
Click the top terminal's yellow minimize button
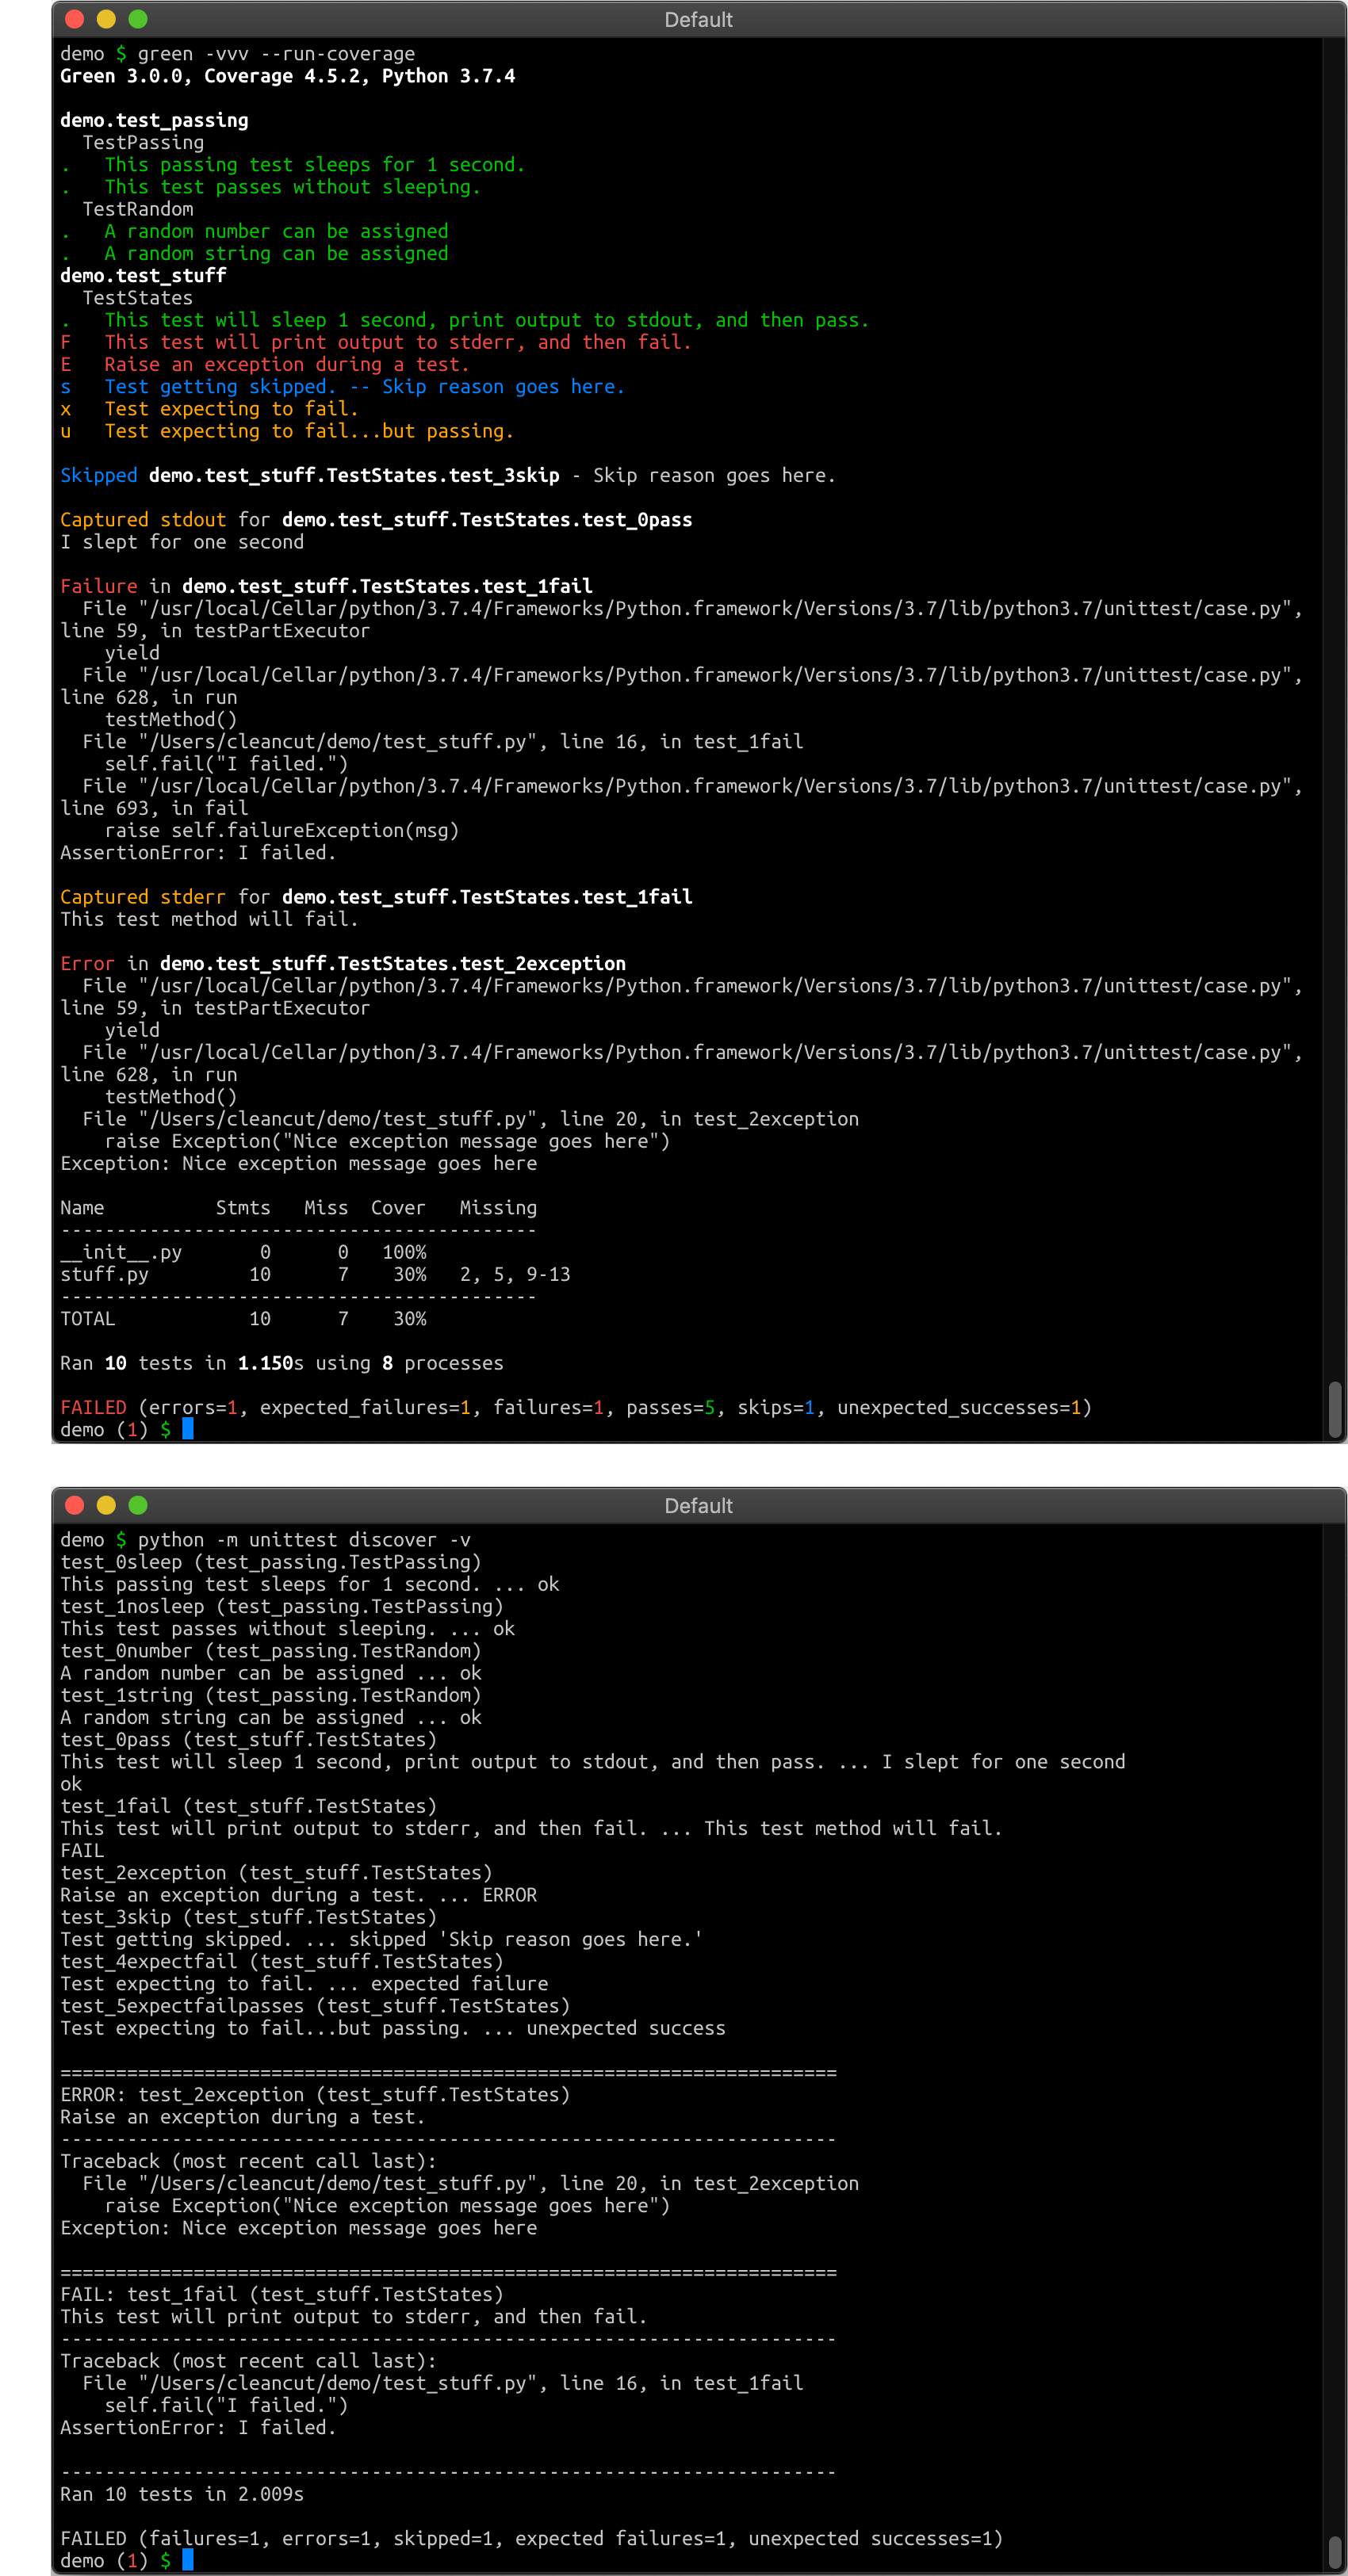106,19
